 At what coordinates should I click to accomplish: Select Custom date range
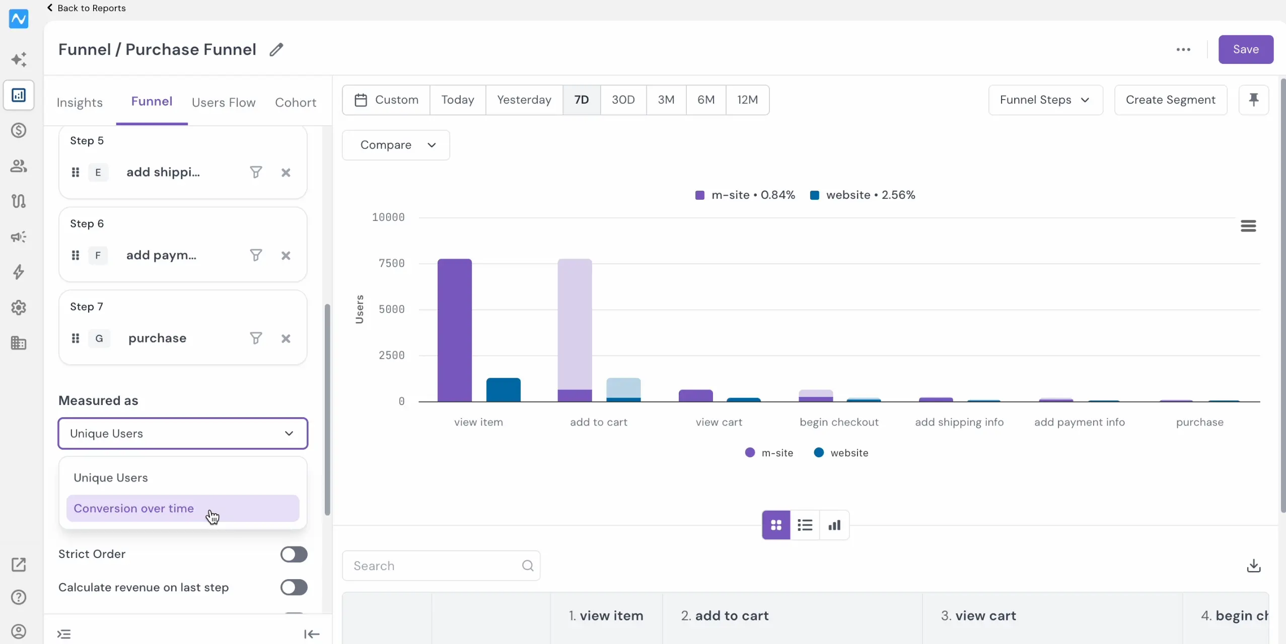(386, 100)
